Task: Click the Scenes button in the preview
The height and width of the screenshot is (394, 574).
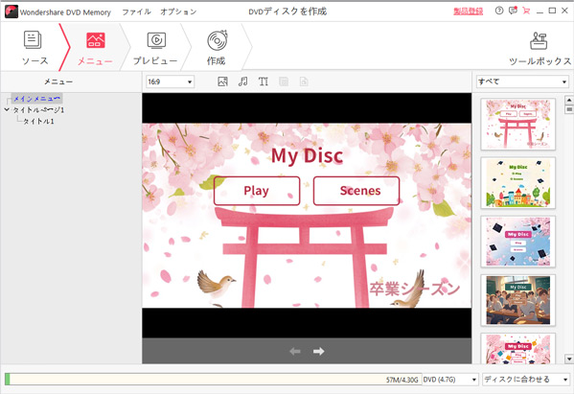Action: coord(356,191)
